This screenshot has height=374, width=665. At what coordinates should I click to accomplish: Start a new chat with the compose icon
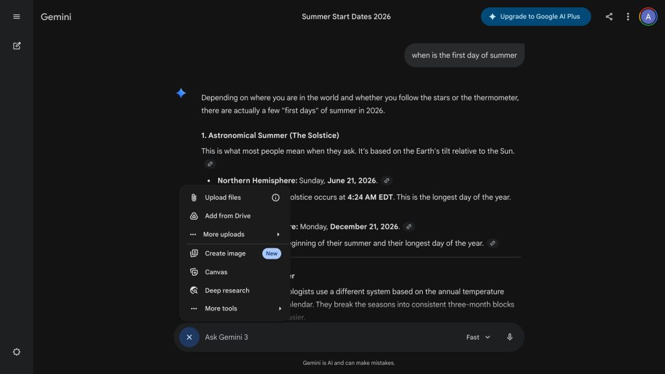tap(17, 46)
